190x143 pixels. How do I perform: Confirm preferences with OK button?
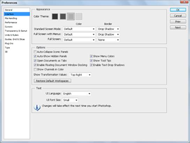(178, 10)
